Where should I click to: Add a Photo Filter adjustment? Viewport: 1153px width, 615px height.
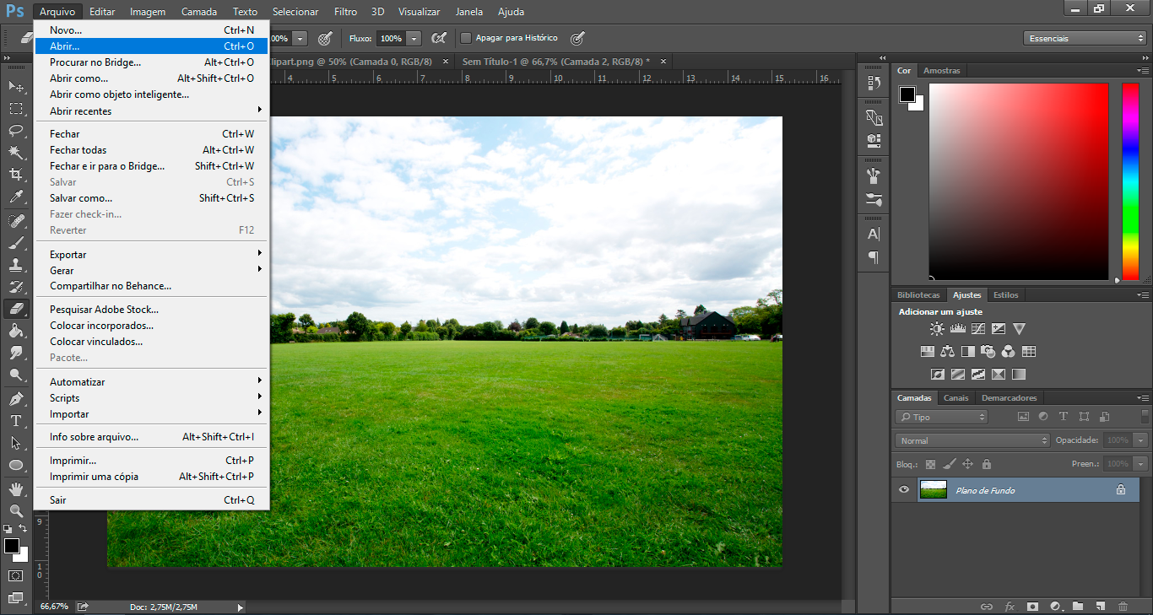(988, 352)
